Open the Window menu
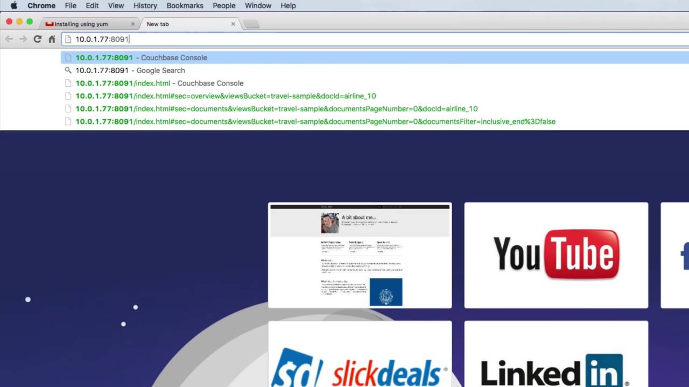 [x=258, y=5]
